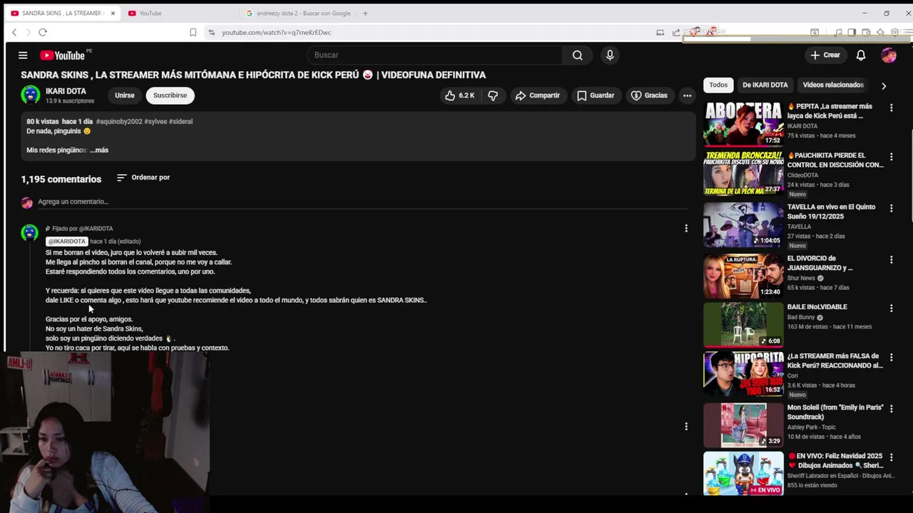
Task: Open options for Feliz Navidad live video
Action: point(891,457)
